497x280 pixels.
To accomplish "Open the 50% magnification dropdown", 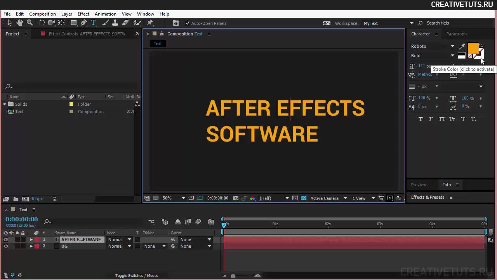I will pos(174,198).
